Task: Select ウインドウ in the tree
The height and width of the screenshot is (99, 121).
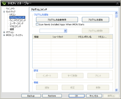Action: pyautogui.click(x=10, y=9)
